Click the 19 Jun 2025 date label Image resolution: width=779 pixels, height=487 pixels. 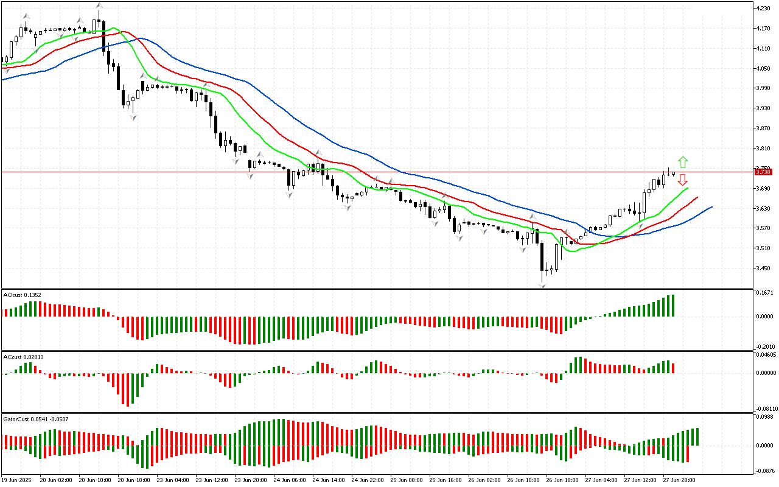click(x=17, y=480)
